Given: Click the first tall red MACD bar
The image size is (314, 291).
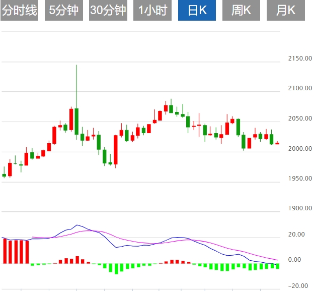Looking at the screenshot, I should (5, 251).
